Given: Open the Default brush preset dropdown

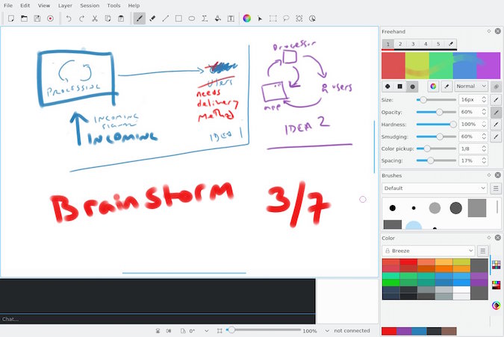Looking at the screenshot, I should point(435,189).
